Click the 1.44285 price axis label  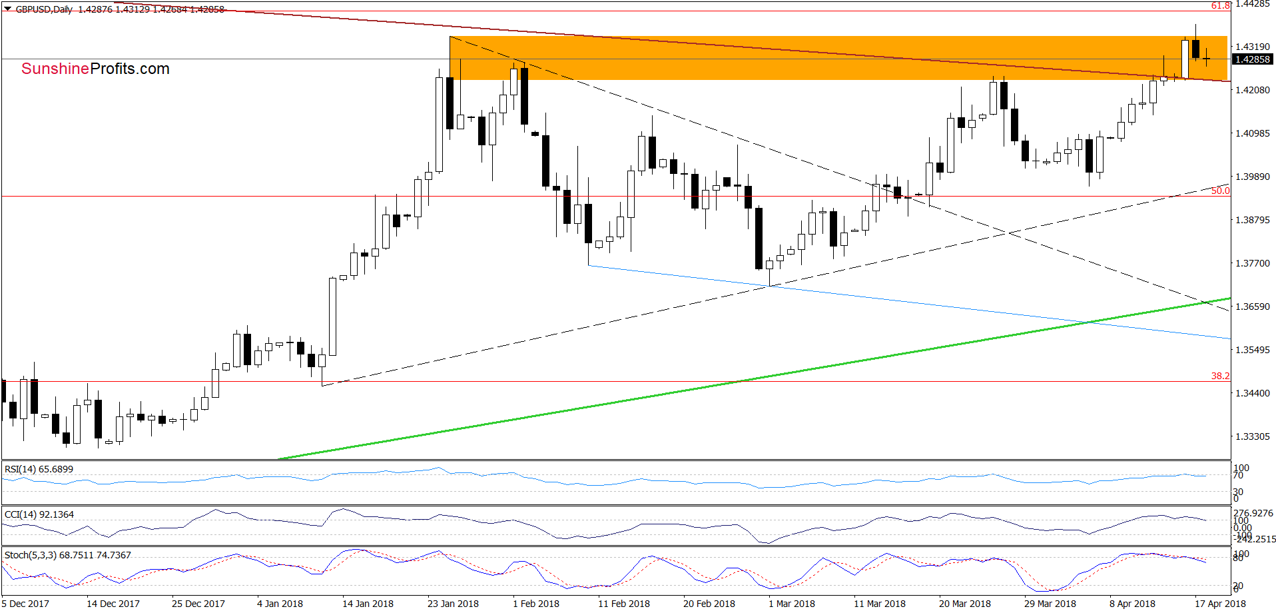(1252, 4)
